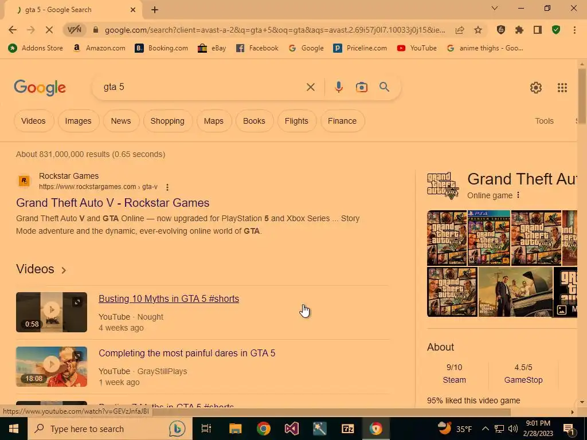This screenshot has height=440, width=587.
Task: Bookmark this page with the star icon
Action: [478, 30]
